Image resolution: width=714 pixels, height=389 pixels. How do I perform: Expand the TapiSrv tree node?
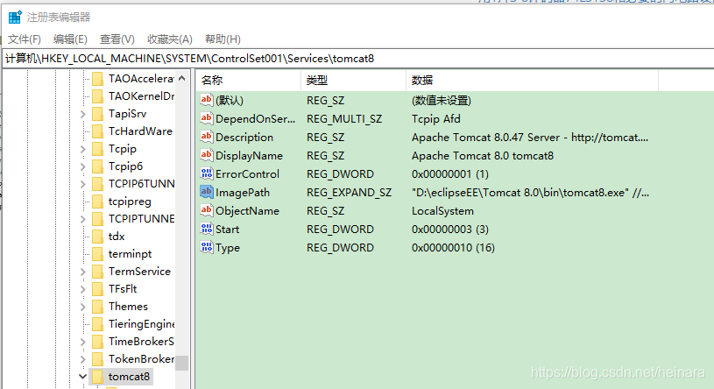(x=83, y=114)
